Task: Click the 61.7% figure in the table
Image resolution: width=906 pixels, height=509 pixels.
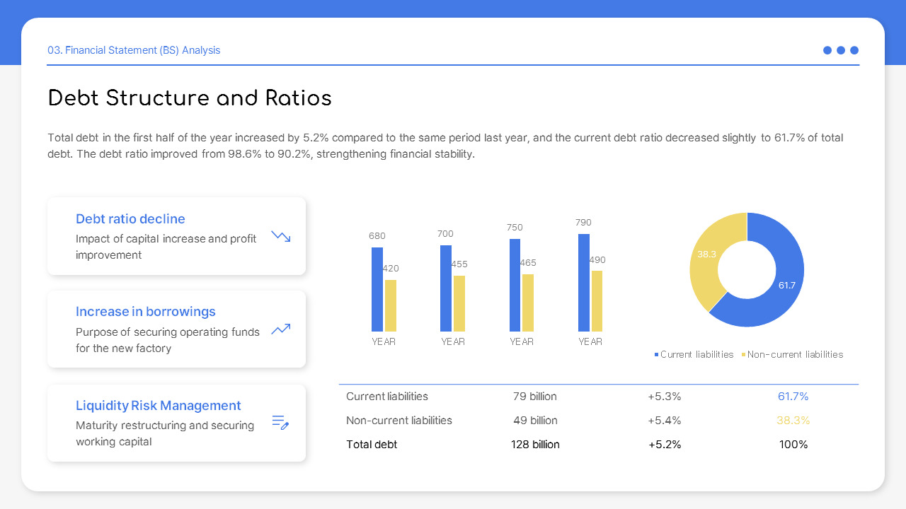Action: (x=793, y=397)
